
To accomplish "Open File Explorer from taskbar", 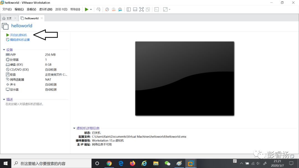I will [x=156, y=163].
